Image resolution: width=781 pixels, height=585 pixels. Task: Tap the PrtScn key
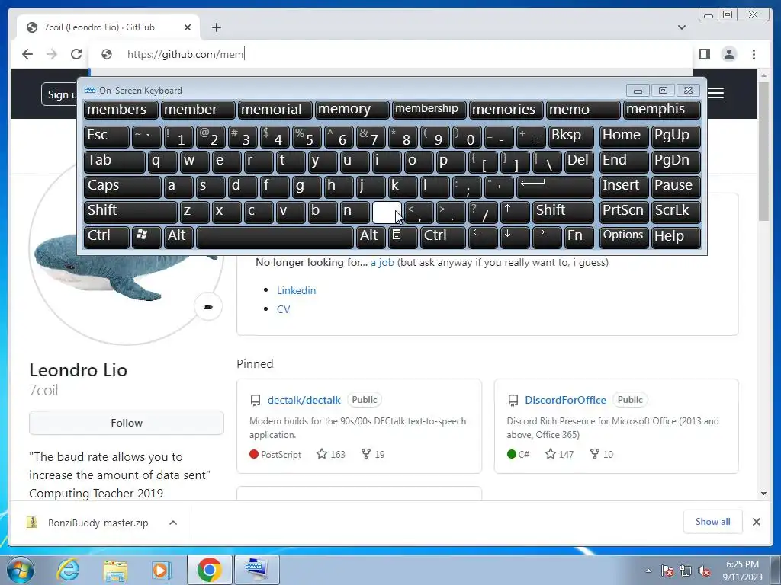[624, 212]
